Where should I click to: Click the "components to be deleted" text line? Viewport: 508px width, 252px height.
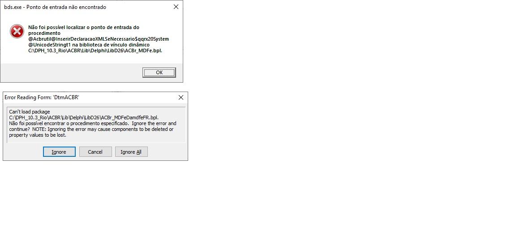91,129
